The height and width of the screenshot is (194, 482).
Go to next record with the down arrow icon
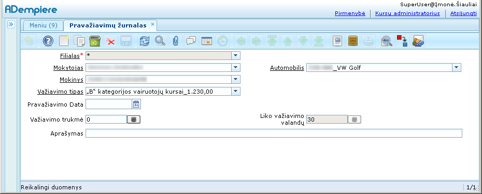[303, 41]
